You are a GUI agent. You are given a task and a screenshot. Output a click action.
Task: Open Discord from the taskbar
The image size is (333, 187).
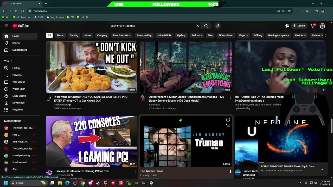coord(90,183)
